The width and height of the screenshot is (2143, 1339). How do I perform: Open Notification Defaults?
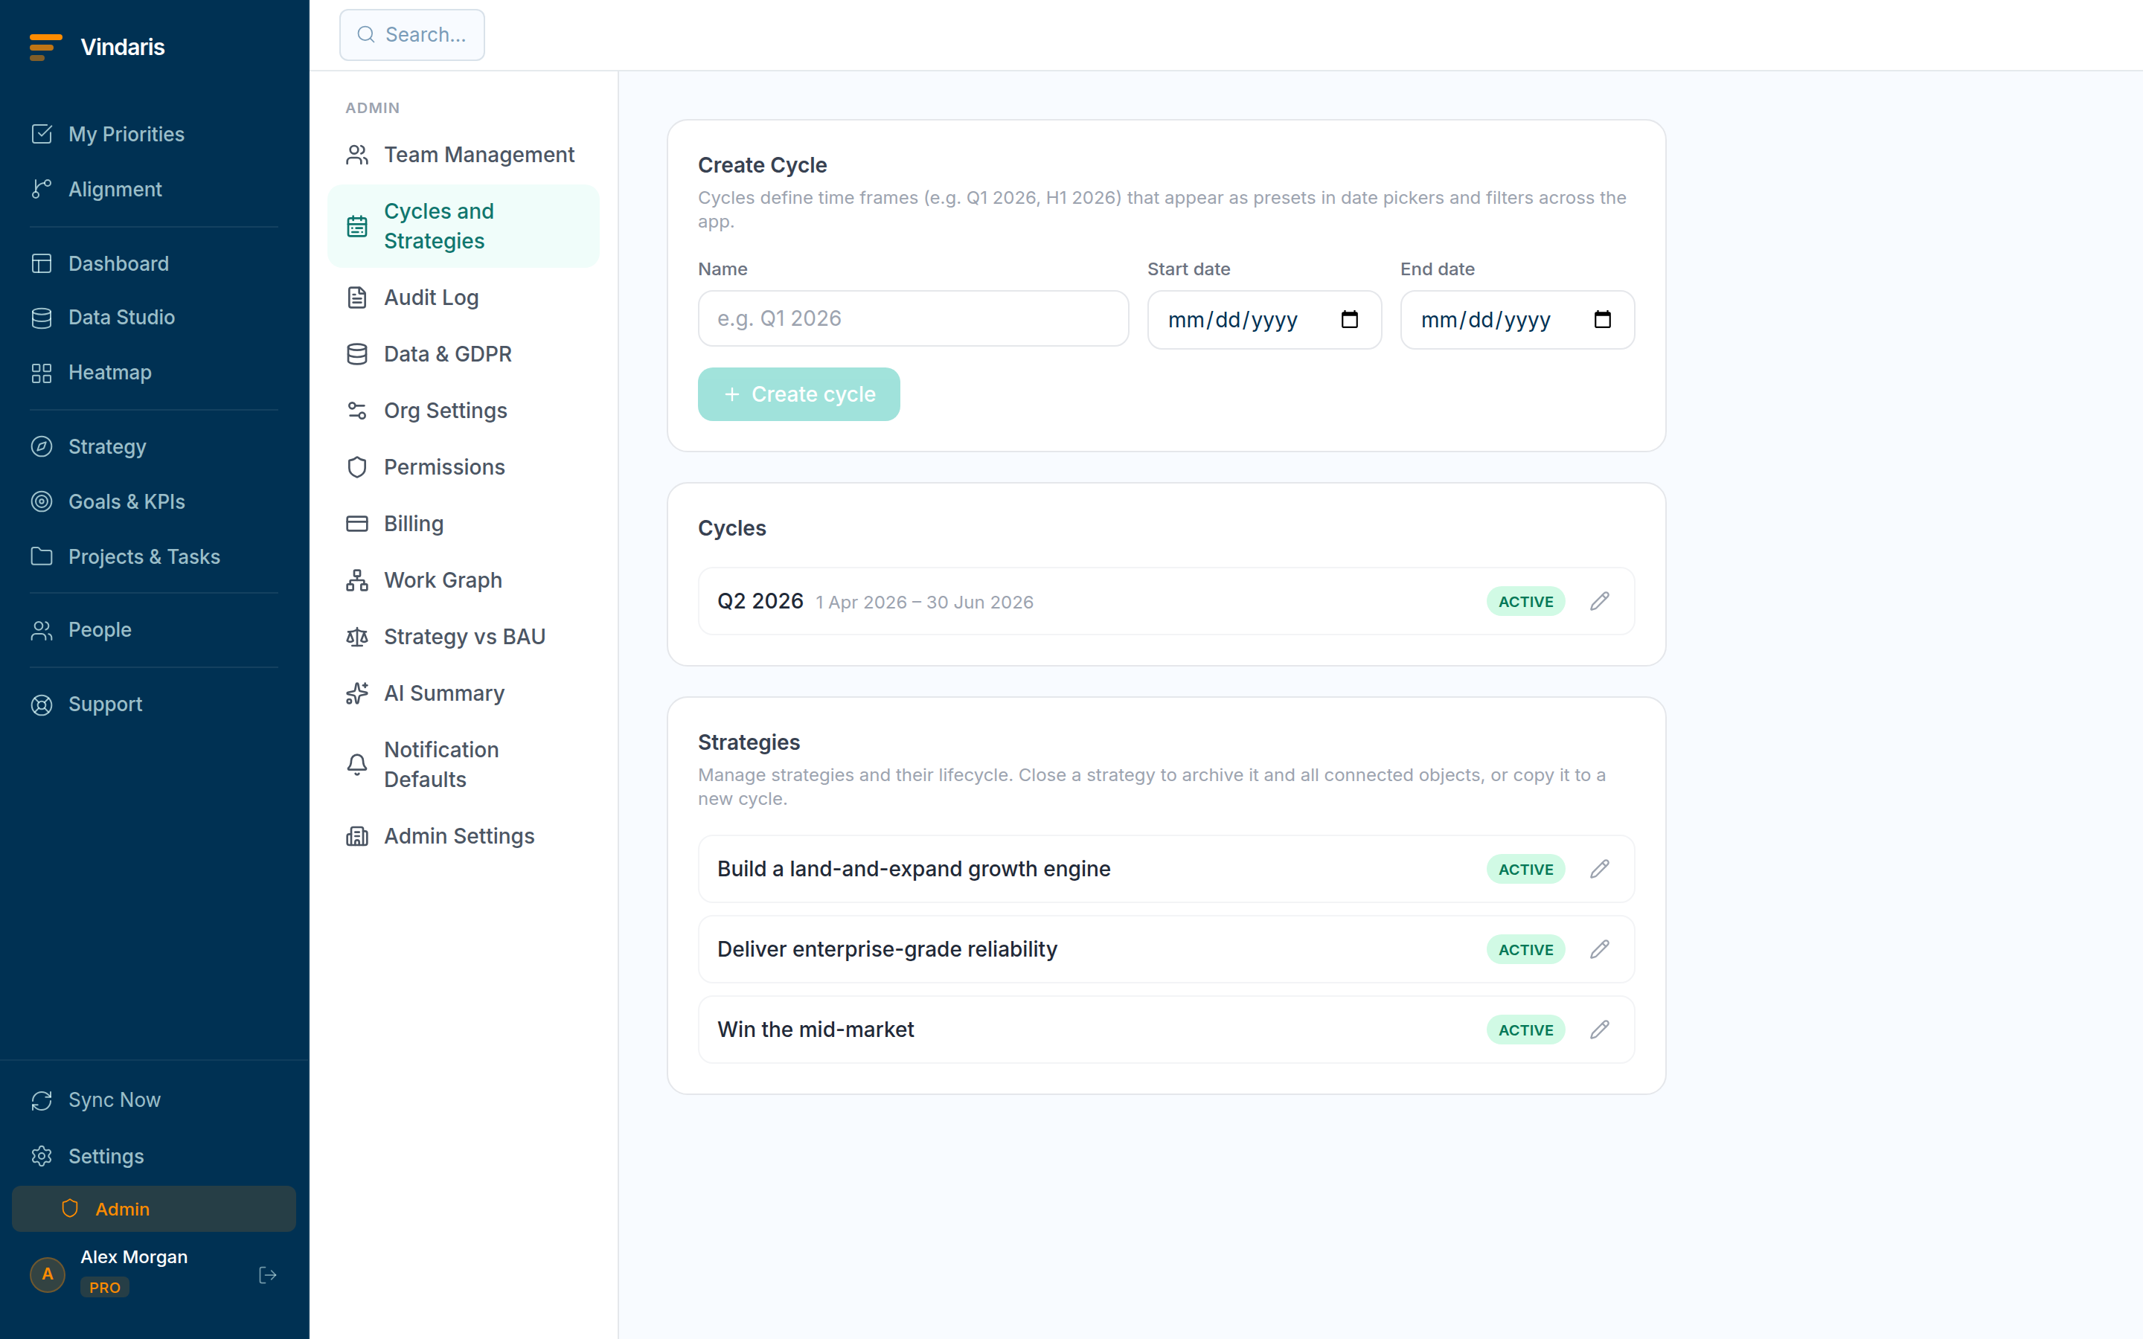(463, 764)
